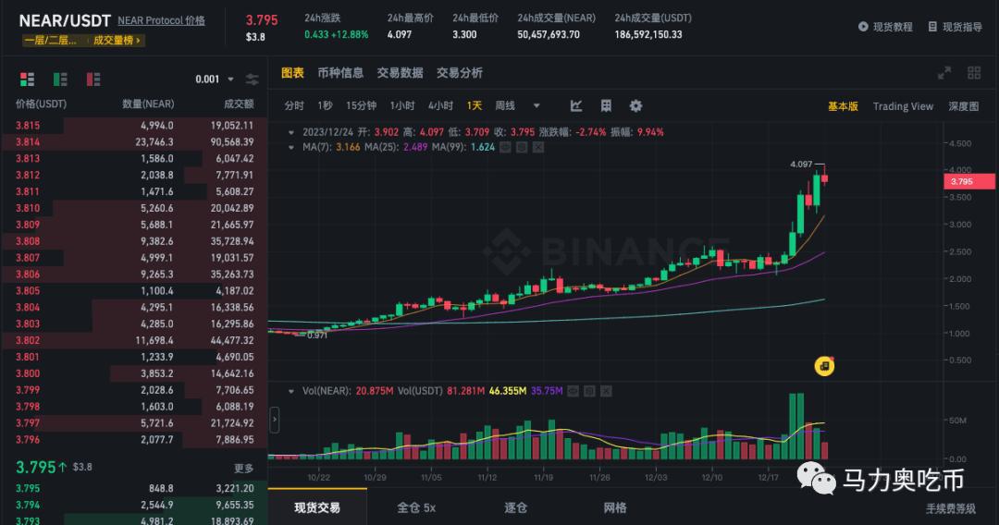Open chart settings gear icon
This screenshot has width=999, height=525.
click(635, 106)
